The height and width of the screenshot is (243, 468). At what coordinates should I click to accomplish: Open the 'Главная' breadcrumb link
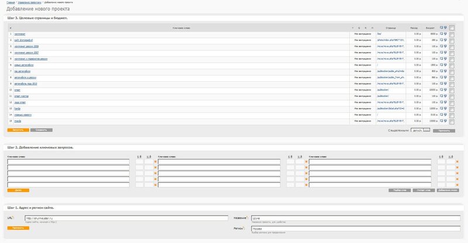point(11,2)
